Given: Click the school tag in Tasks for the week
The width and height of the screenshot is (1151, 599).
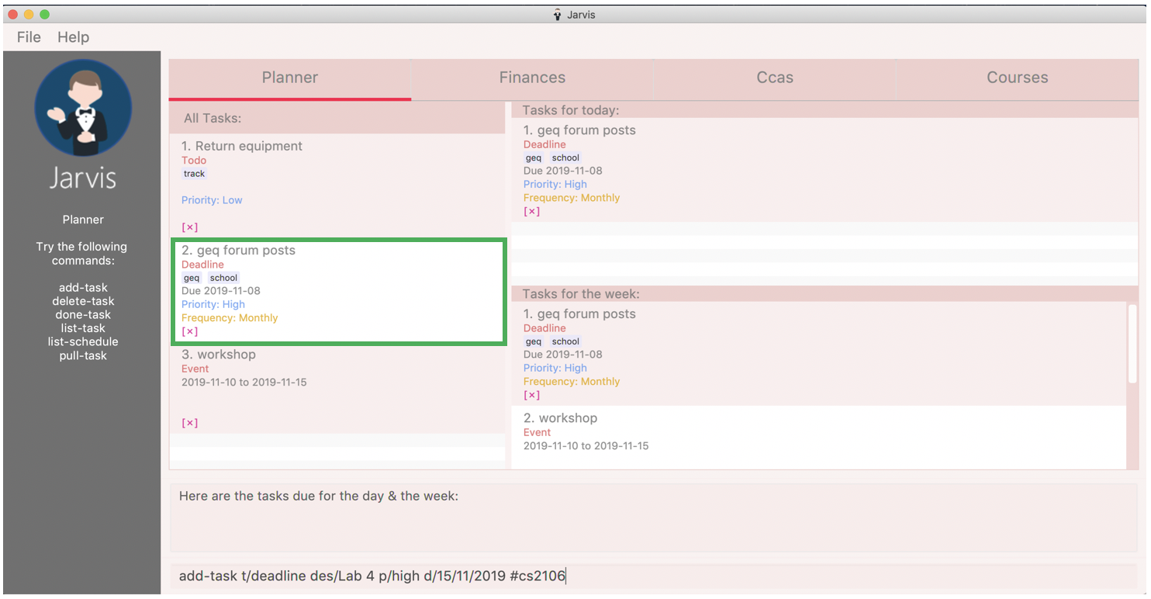Looking at the screenshot, I should point(565,341).
